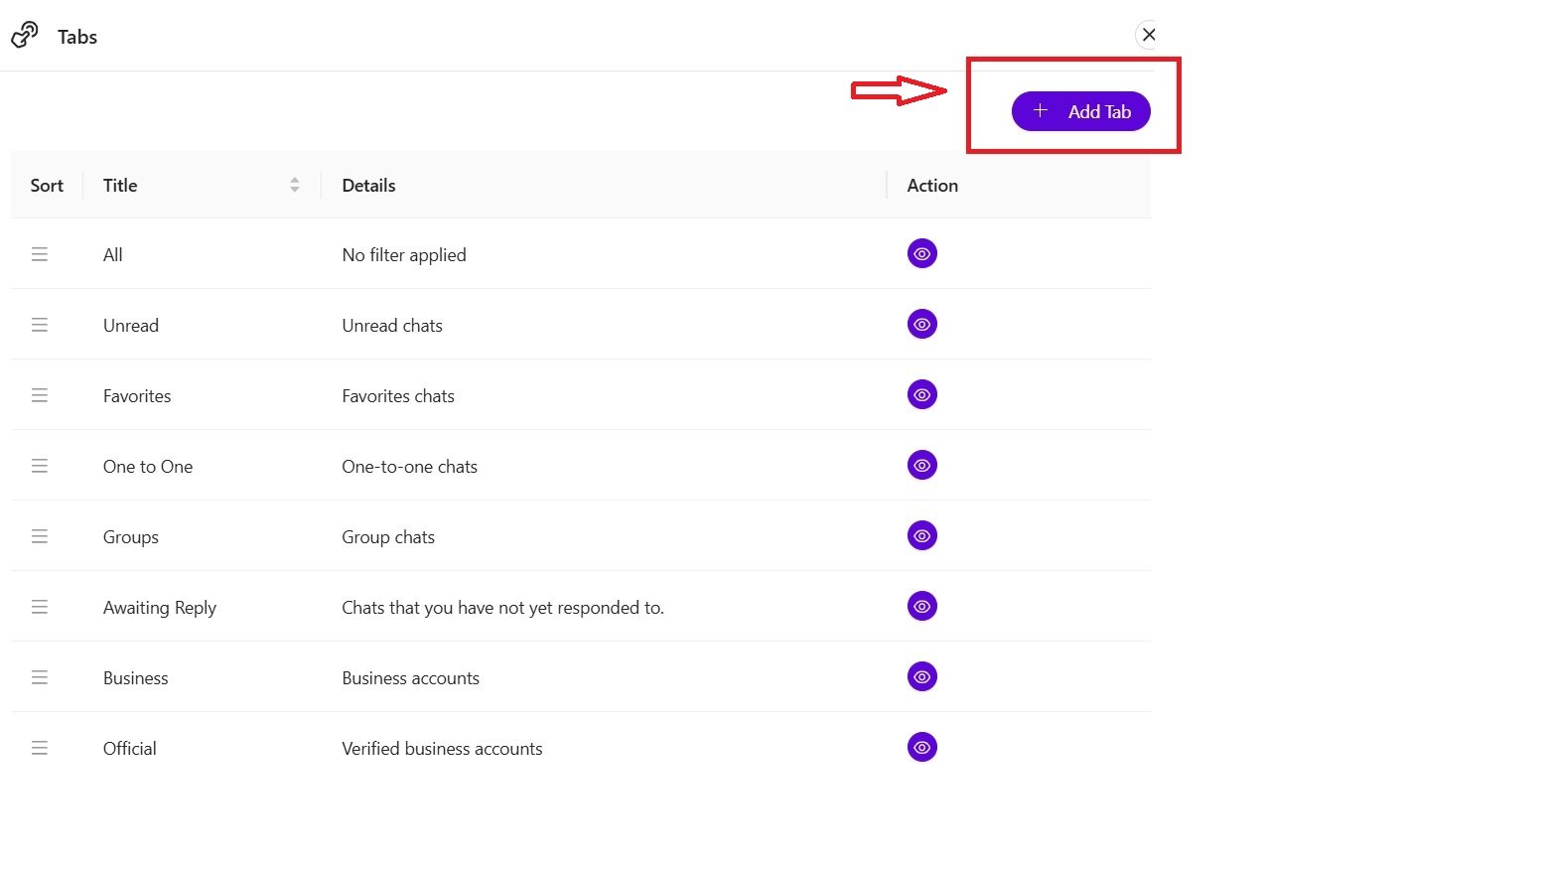Hide the Unread tab using its eye icon
This screenshot has height=869, width=1545.
click(x=921, y=324)
